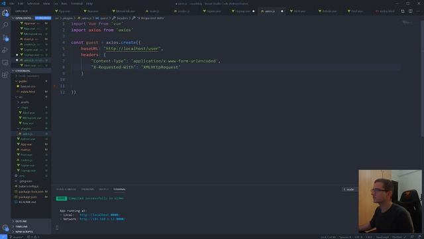424x239 pixels.
Task: Click the git branch indicator in status bar
Action: pos(16,237)
